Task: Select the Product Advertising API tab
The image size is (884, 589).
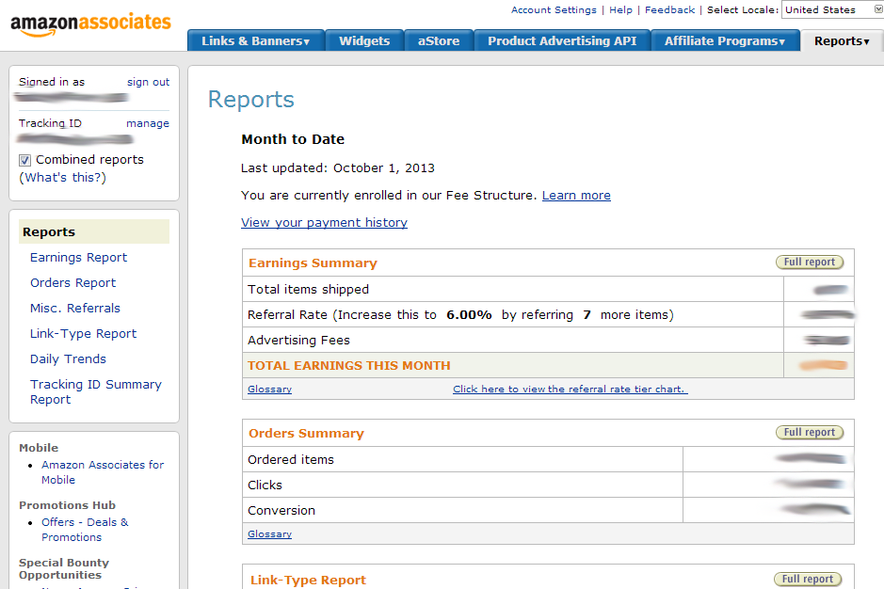Action: click(x=562, y=41)
